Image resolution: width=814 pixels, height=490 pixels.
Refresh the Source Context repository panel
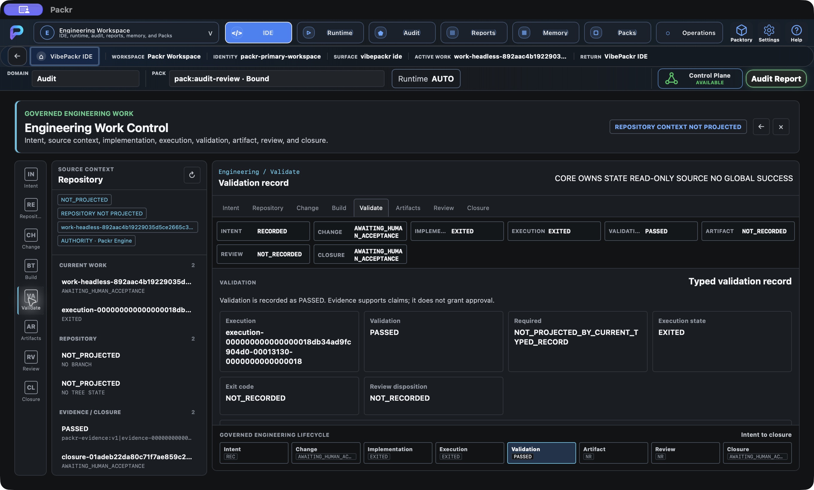[x=192, y=175]
